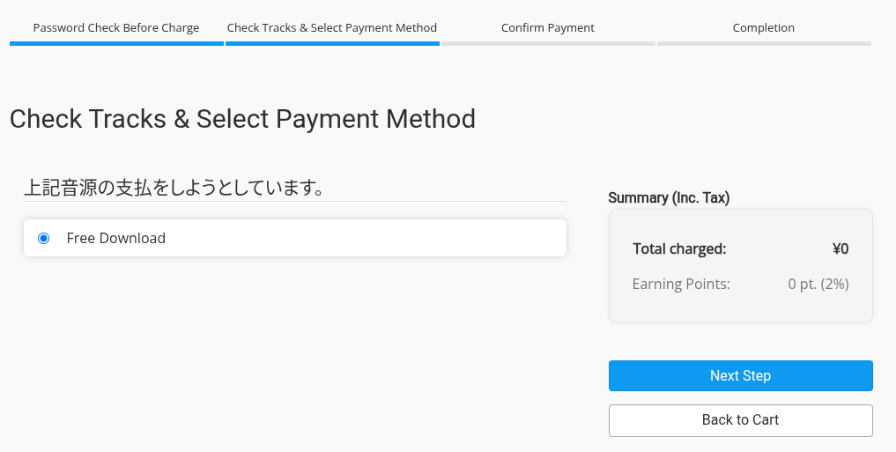
Task: Click the grey progress bar under Completion
Action: click(x=764, y=43)
